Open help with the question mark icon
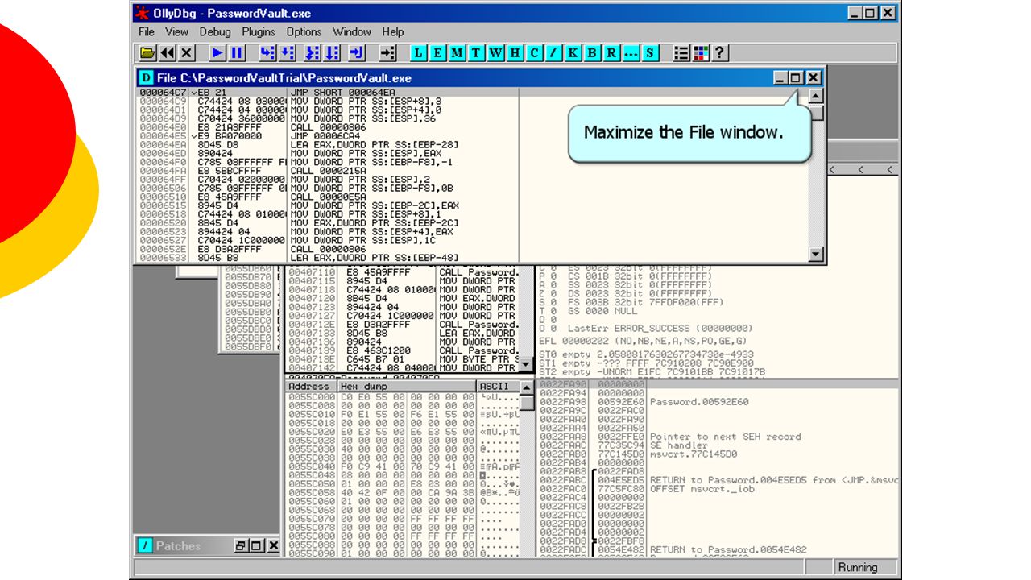 pos(720,52)
